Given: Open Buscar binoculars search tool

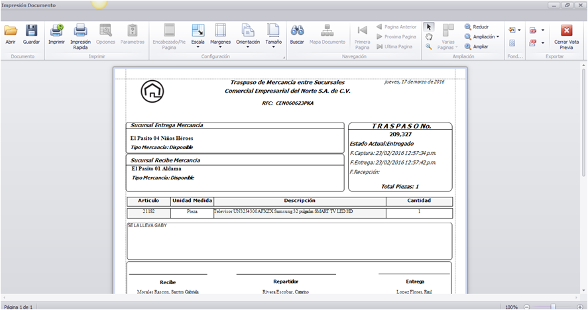Looking at the screenshot, I should [296, 34].
